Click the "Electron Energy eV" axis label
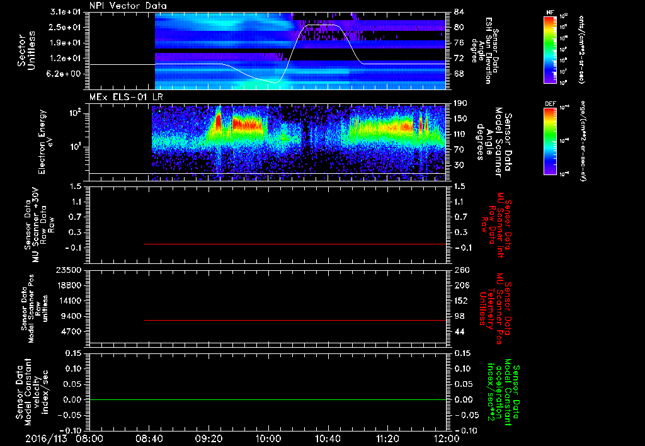Image resolution: width=645 pixels, height=446 pixels. pos(45,142)
